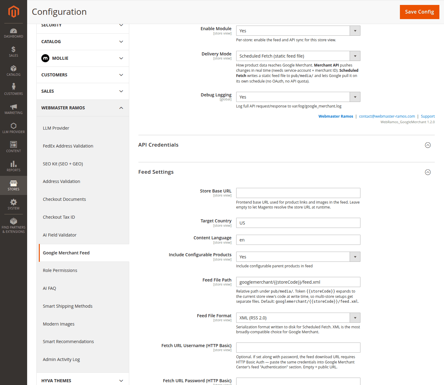Image resolution: width=444 pixels, height=385 pixels.
Task: Open the Webmaster Ramos link
Action: tap(336, 116)
